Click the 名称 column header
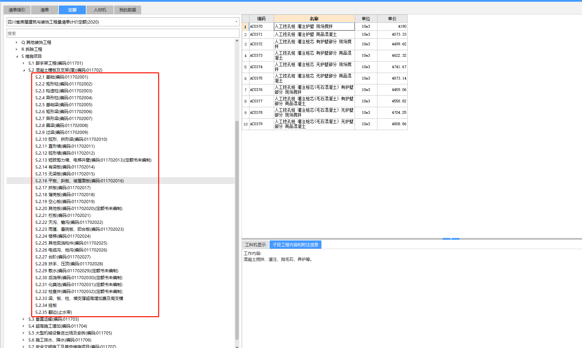This screenshot has height=348, width=582. [x=314, y=19]
